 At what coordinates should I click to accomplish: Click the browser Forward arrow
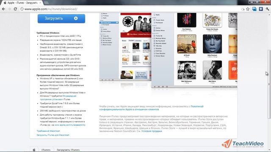[x=9, y=9]
